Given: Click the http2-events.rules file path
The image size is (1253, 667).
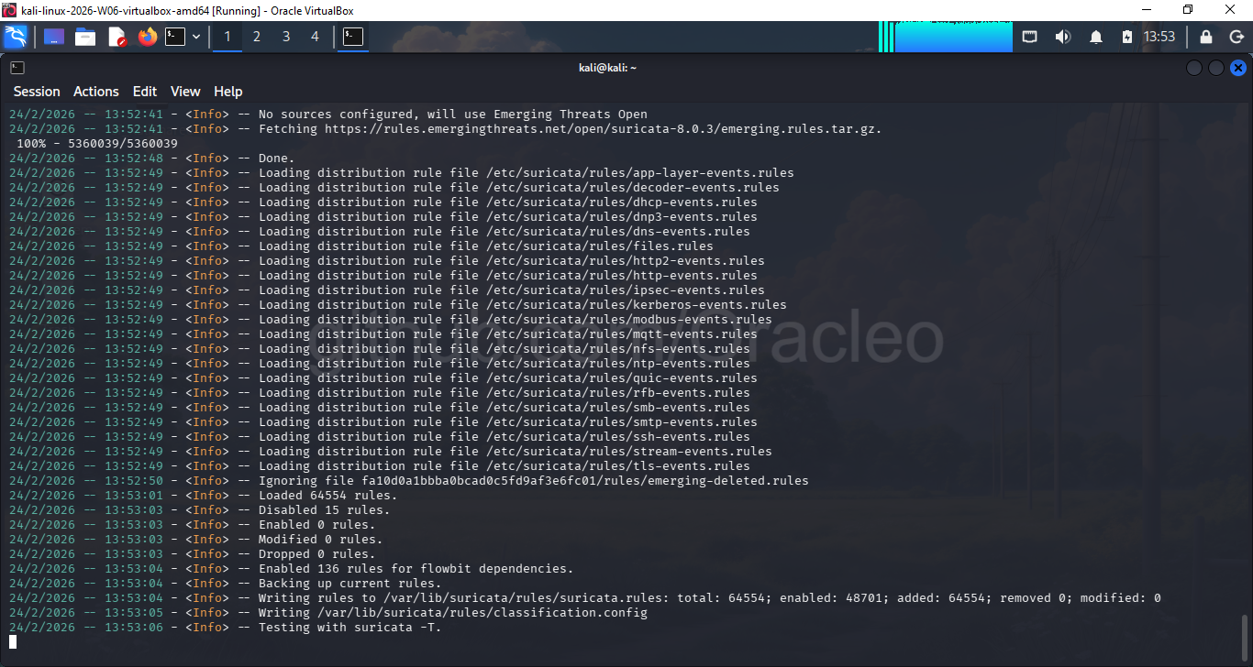Looking at the screenshot, I should [626, 261].
